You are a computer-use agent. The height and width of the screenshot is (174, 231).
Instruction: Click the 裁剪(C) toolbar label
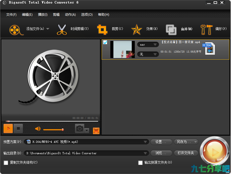pyautogui.click(x=117, y=29)
